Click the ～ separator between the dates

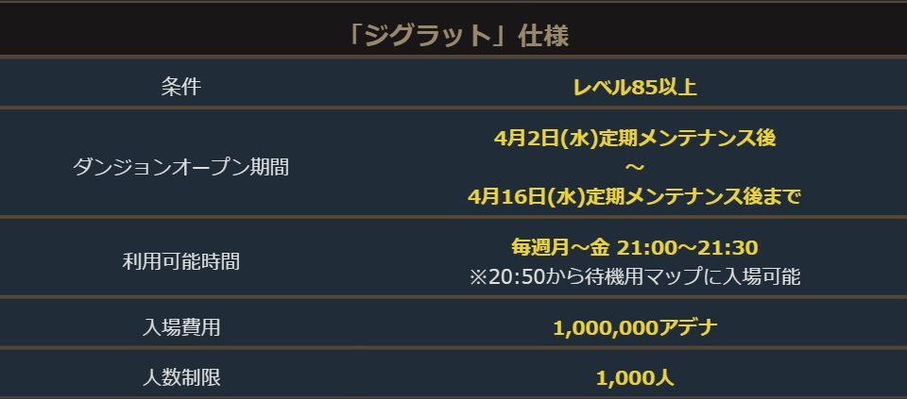[635, 167]
